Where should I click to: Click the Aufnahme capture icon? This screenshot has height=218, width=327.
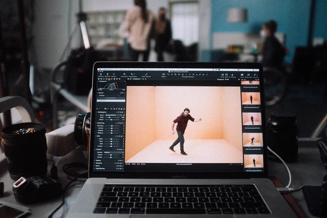coord(114,74)
